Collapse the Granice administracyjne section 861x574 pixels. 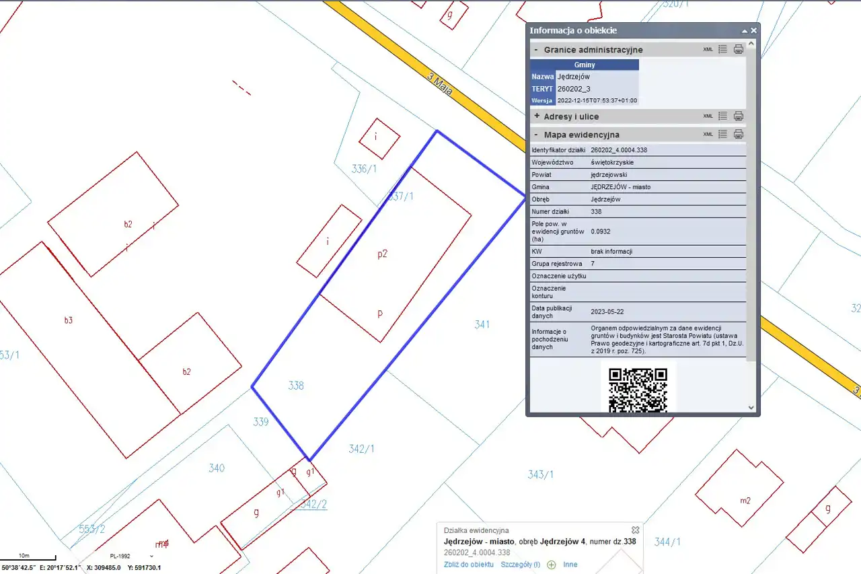pyautogui.click(x=536, y=50)
